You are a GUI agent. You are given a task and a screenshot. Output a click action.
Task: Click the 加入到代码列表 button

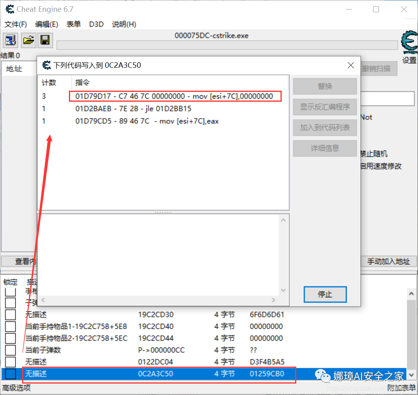click(325, 127)
